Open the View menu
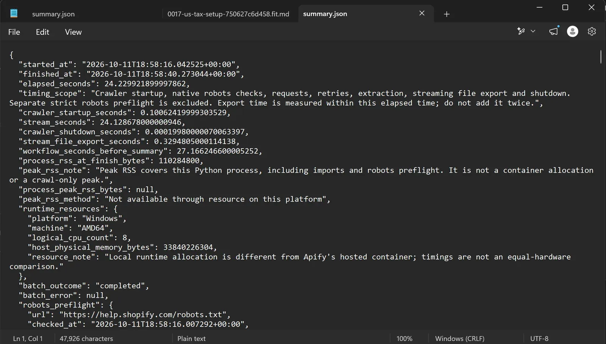 (x=73, y=32)
